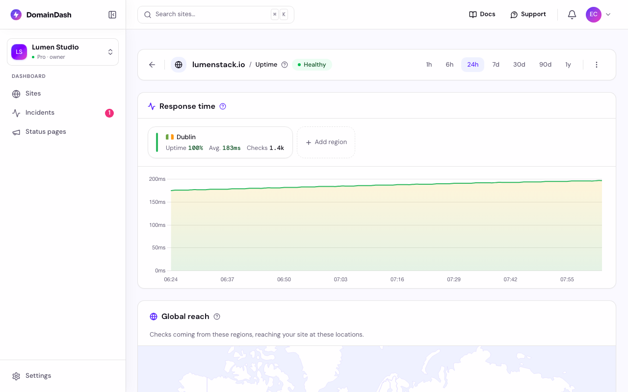Click the Response time help icon
Viewport: 628px width, 392px height.
223,106
